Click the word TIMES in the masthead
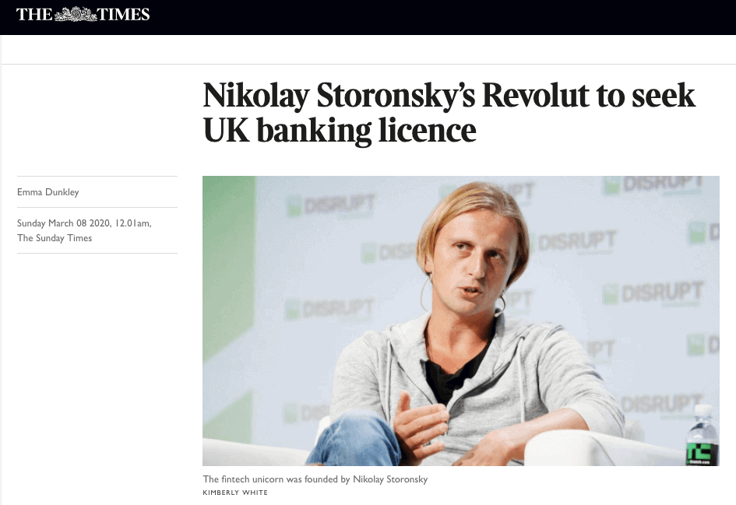Screen dimensions: 736x505 pos(124,14)
